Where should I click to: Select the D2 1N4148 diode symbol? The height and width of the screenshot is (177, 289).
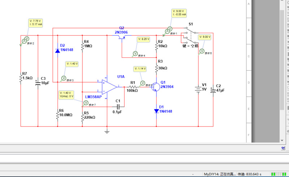coord(57,51)
